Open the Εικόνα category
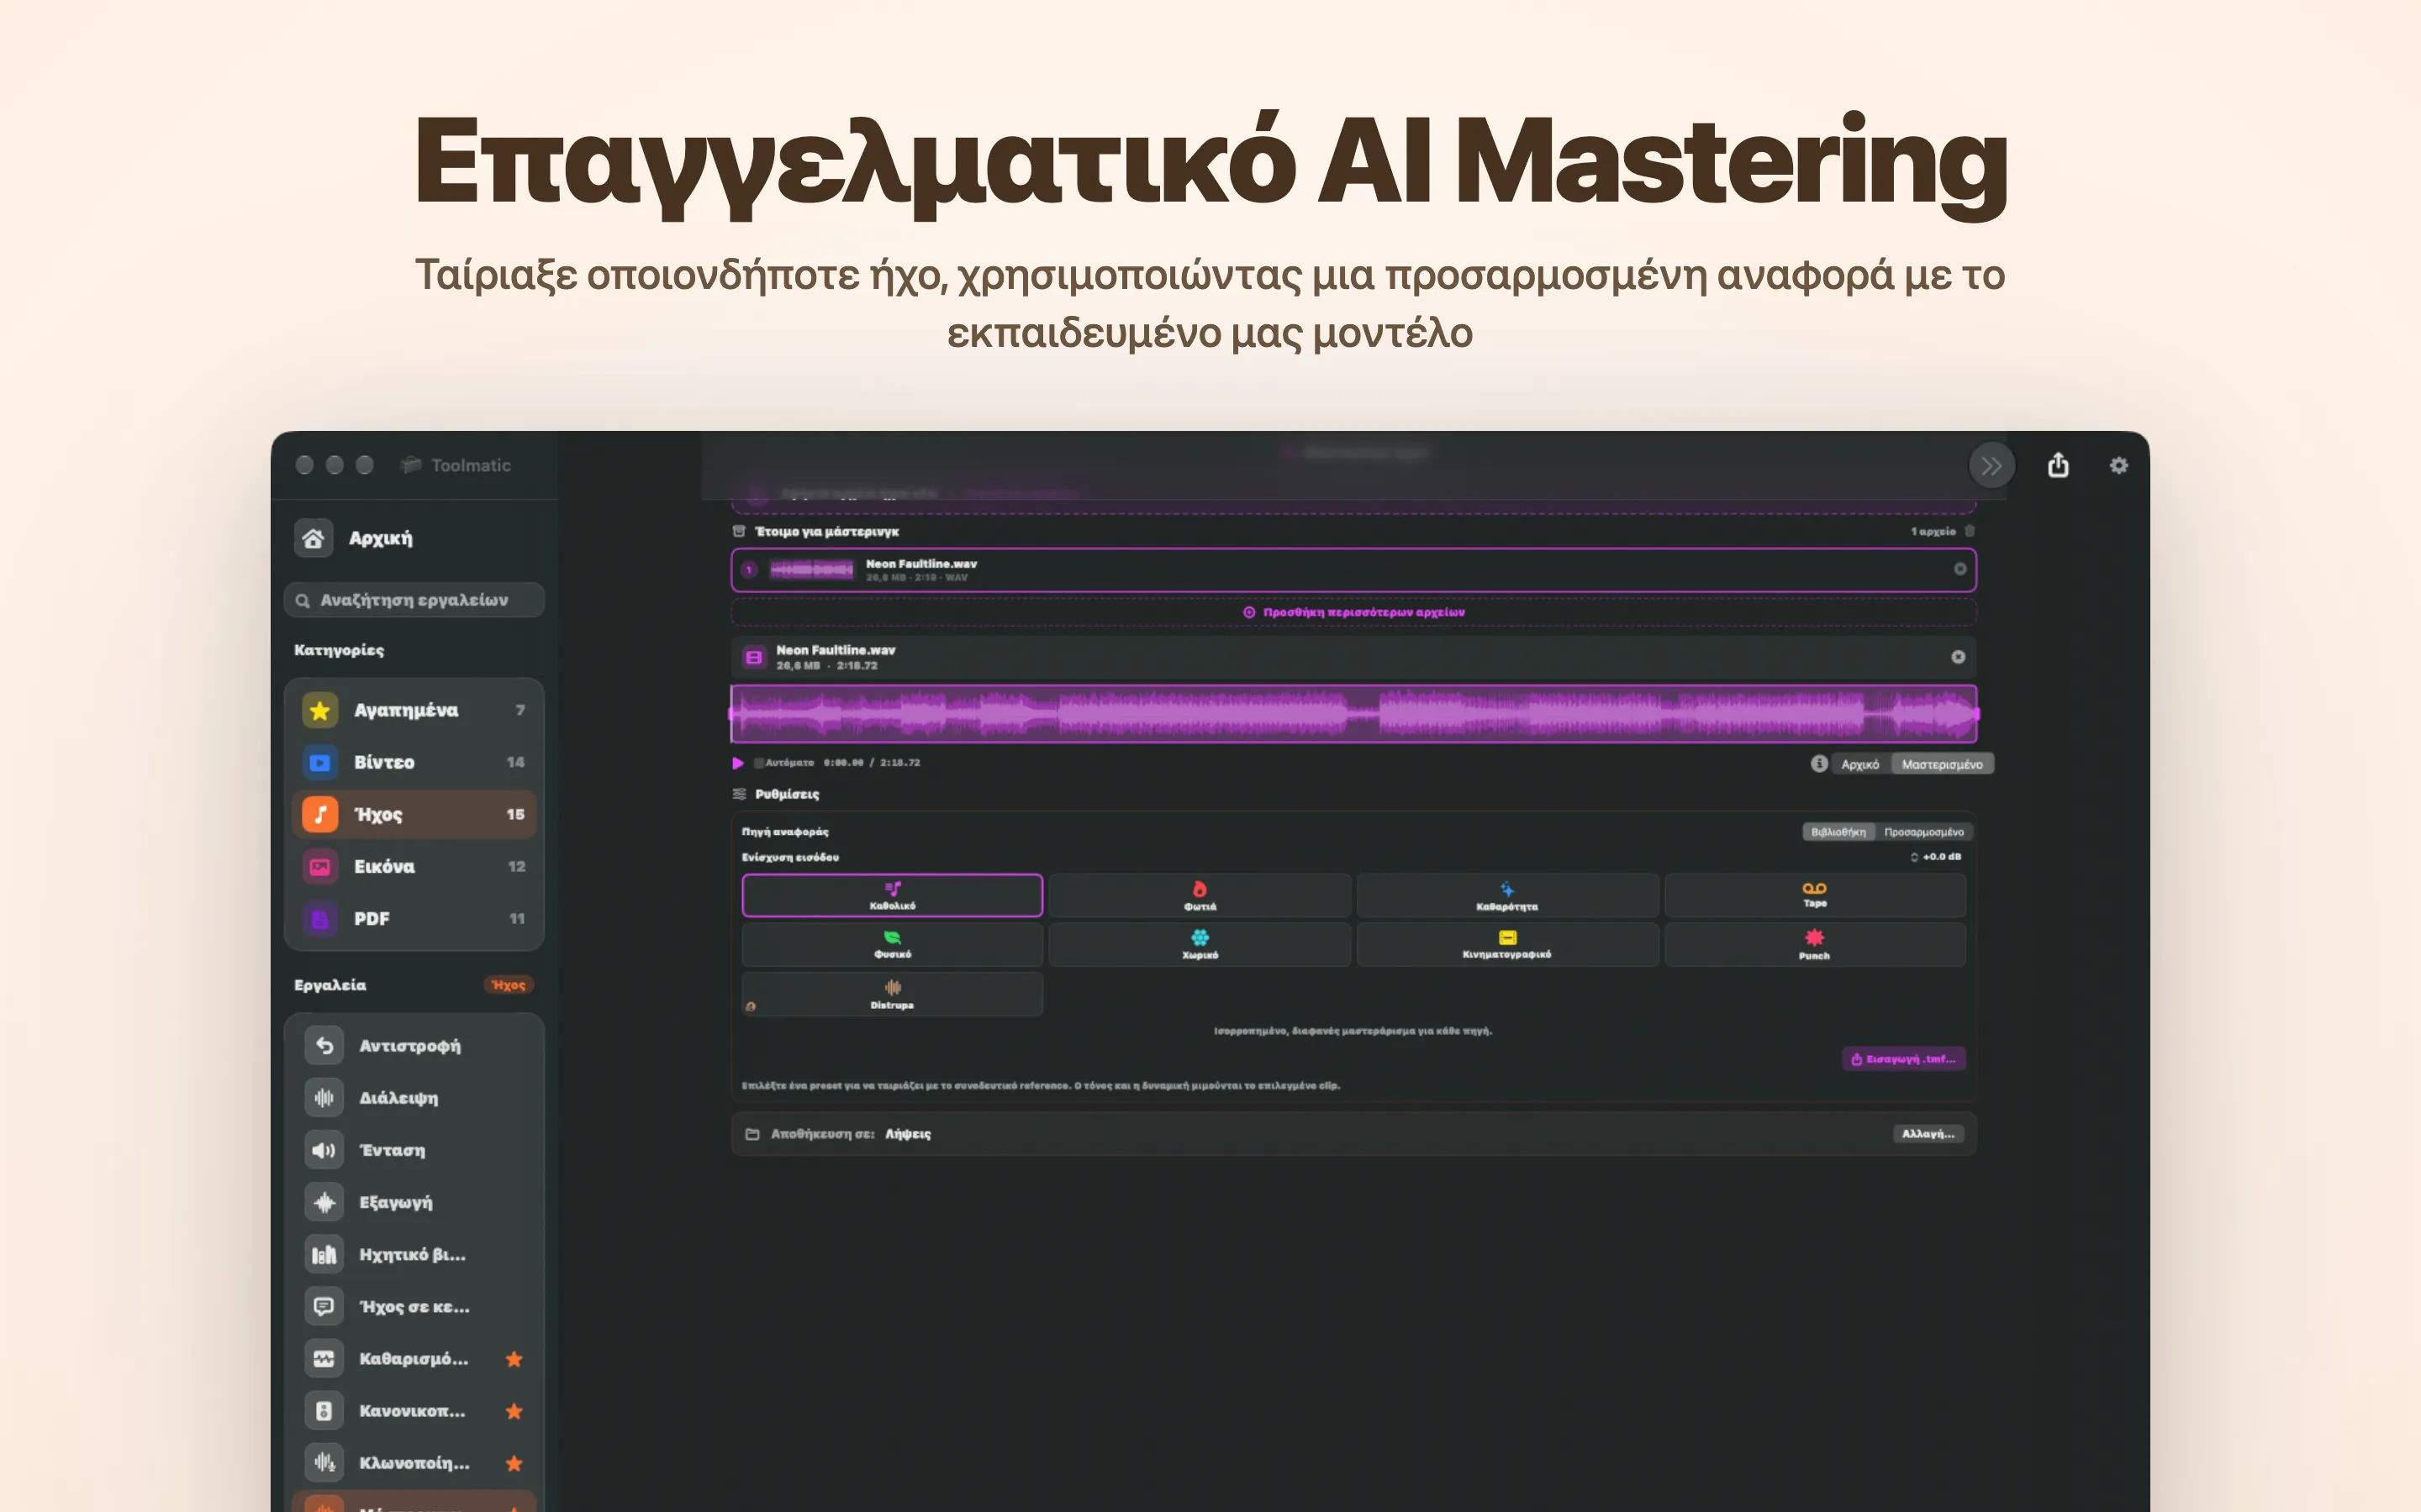This screenshot has width=2421, height=1512. [414, 866]
